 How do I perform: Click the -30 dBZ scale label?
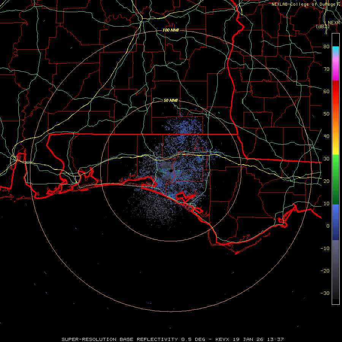tap(325, 293)
